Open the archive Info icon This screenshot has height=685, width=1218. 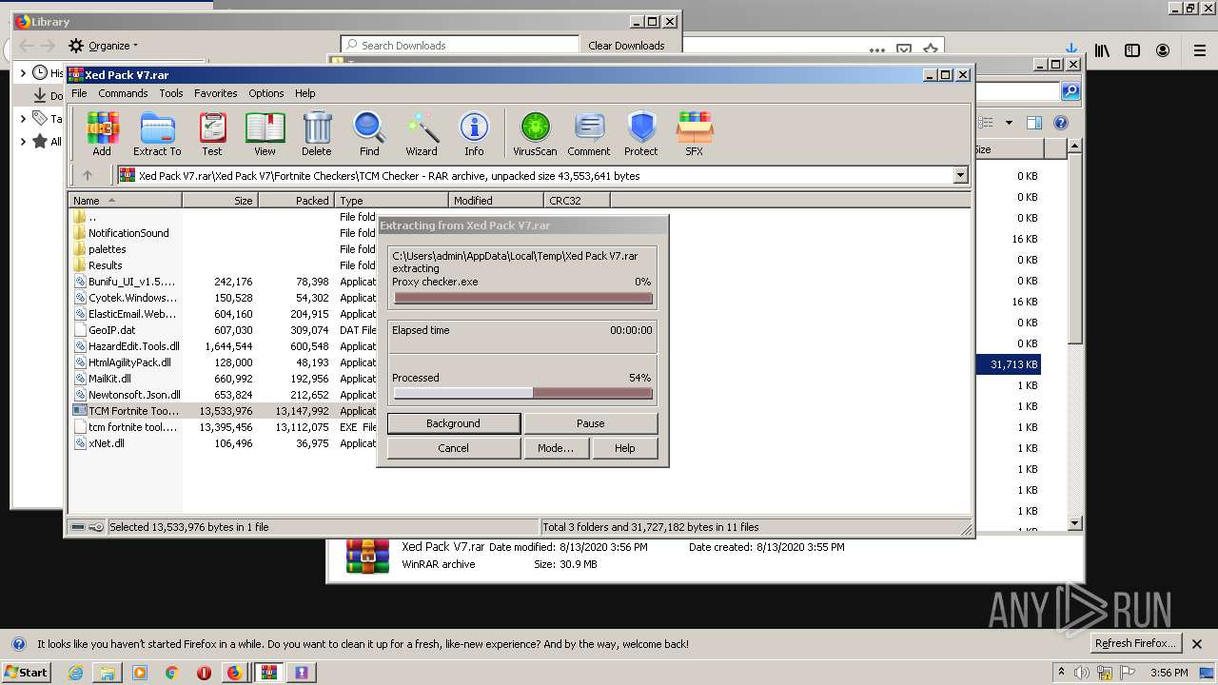coord(474,133)
